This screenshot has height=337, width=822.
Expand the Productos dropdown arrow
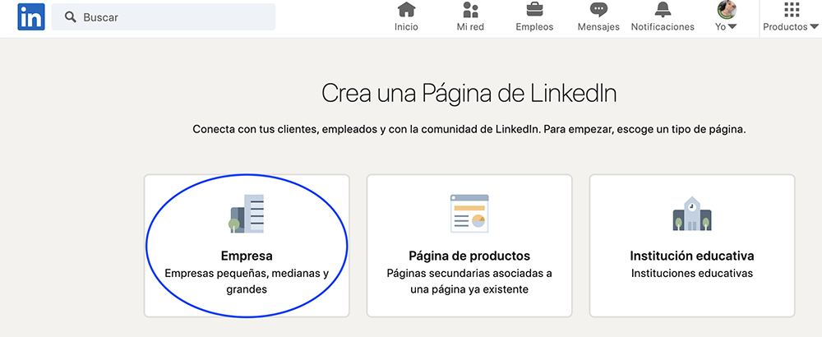[x=814, y=27]
